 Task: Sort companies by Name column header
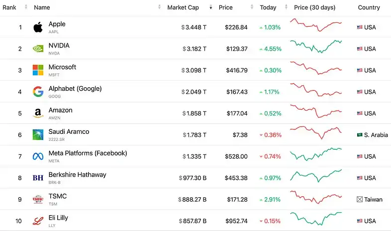point(42,7)
